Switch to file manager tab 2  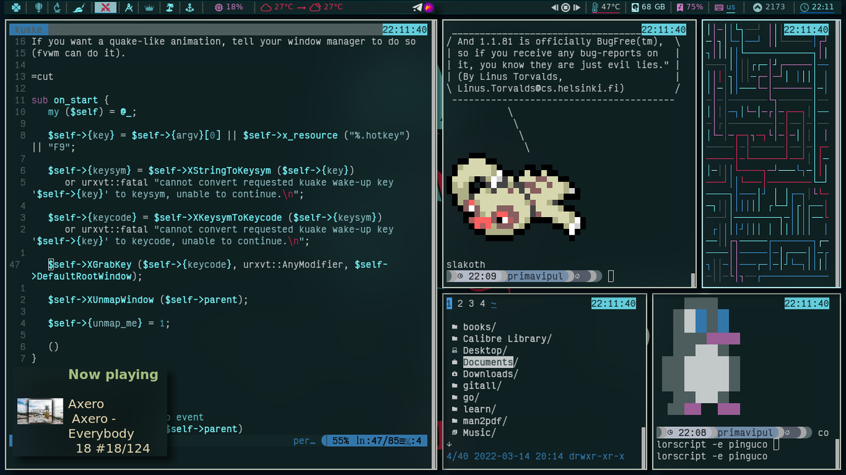(460, 303)
